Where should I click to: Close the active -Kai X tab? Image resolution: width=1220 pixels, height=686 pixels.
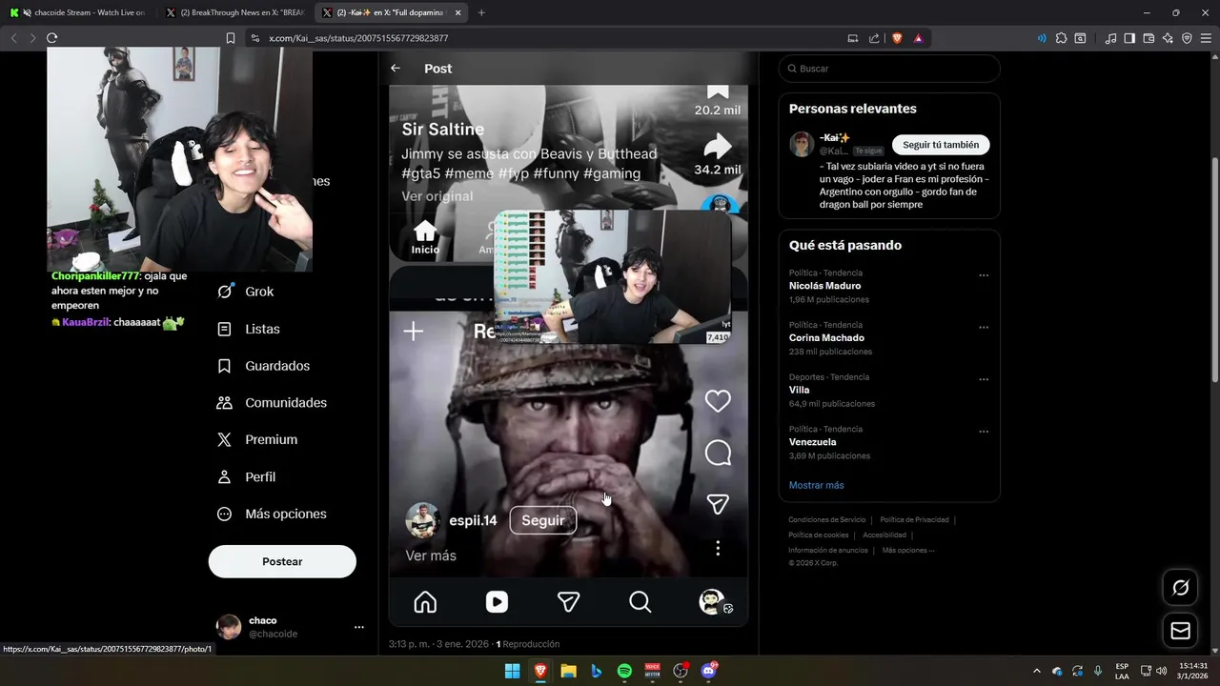458,12
